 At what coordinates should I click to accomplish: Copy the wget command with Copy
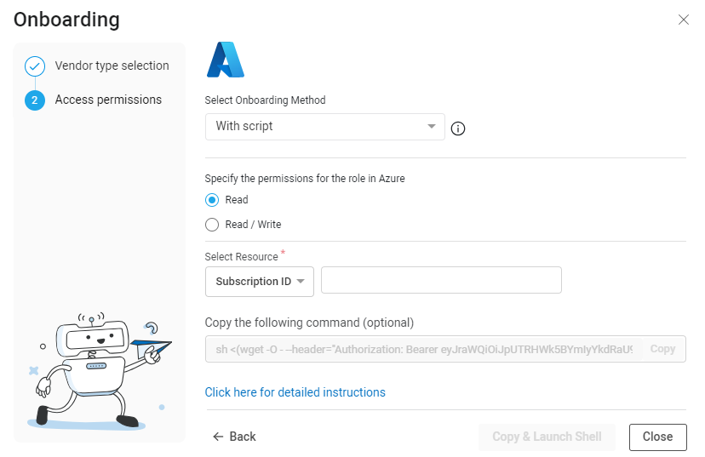(662, 349)
